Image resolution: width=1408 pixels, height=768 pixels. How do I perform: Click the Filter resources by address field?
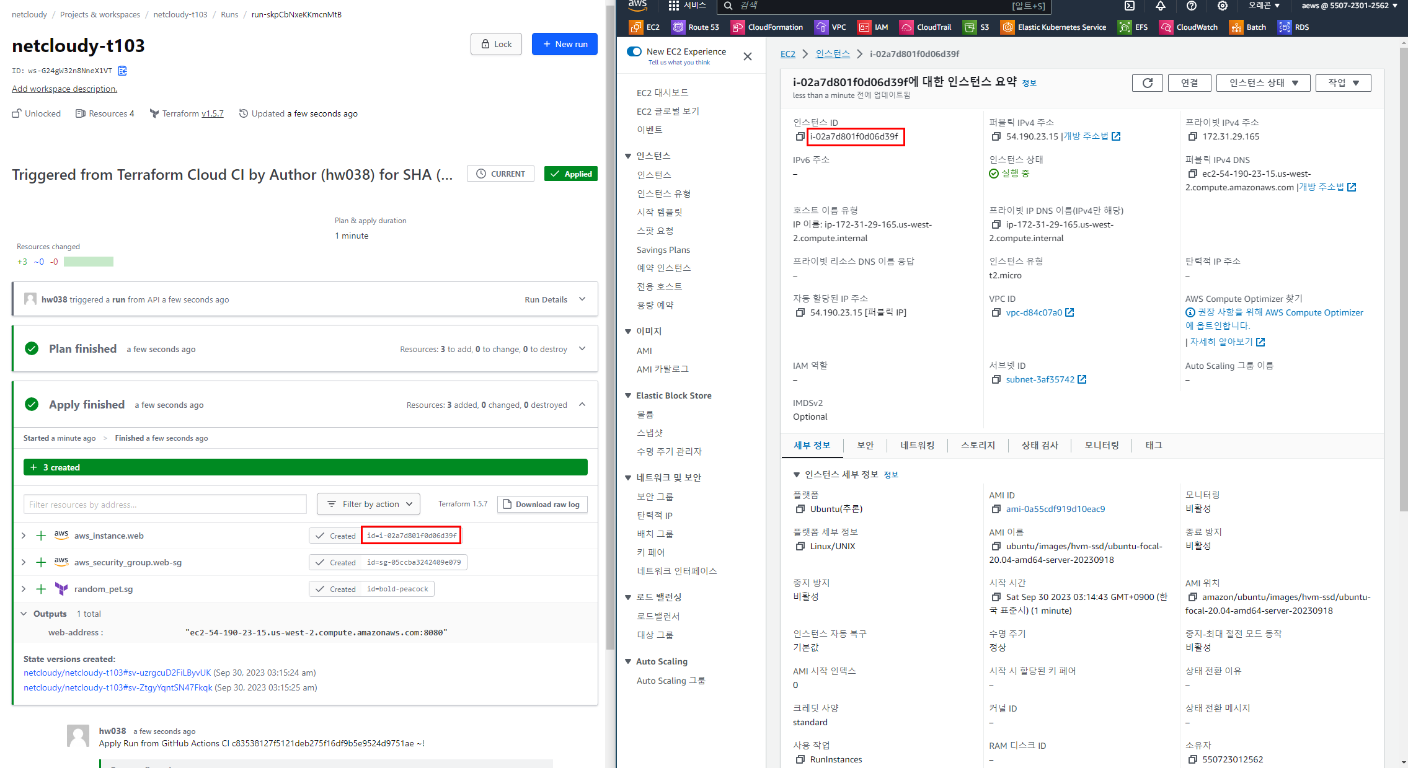[x=165, y=504]
